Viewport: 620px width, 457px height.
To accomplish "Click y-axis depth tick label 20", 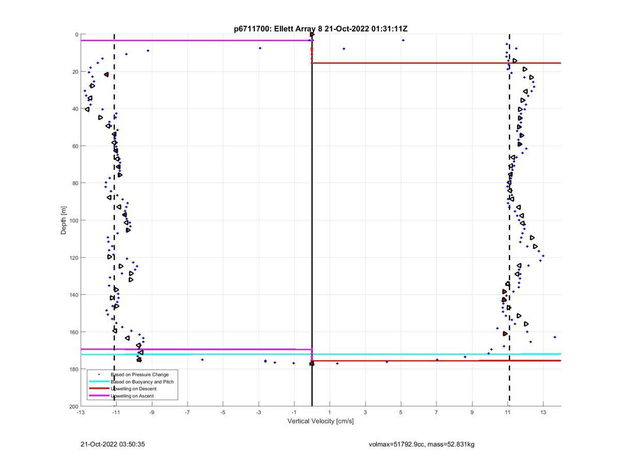I will (75, 72).
